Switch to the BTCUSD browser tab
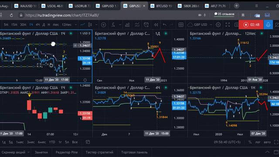Viewport: 279px width, 157px height. click(x=161, y=6)
